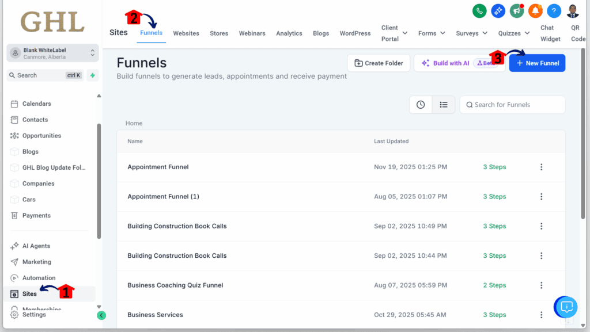Open Business Coaching Quiz Funnel
The image size is (590, 332).
tap(175, 285)
